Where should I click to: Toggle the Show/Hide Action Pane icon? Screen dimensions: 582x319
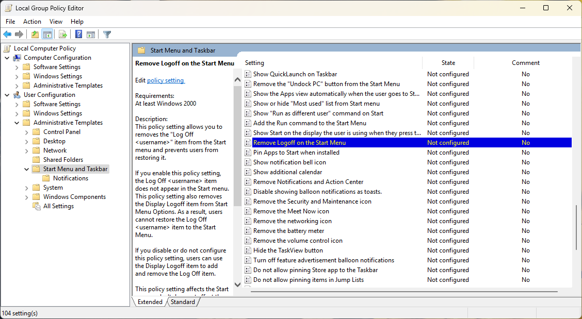click(91, 34)
